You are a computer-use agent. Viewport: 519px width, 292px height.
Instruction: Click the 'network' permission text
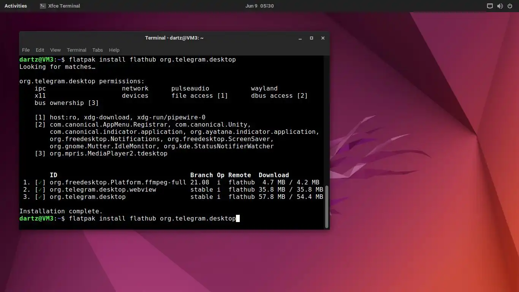tap(135, 89)
